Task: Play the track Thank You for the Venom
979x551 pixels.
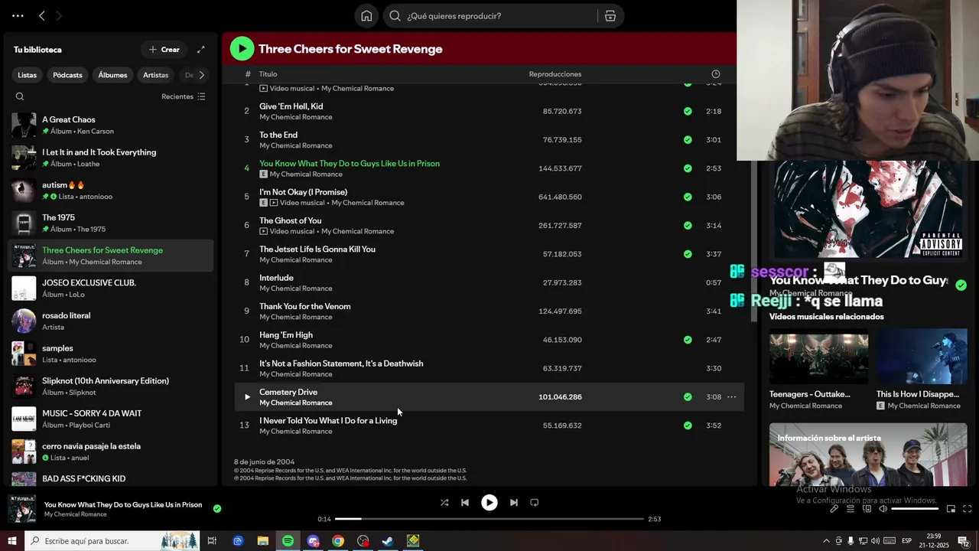Action: (x=489, y=311)
